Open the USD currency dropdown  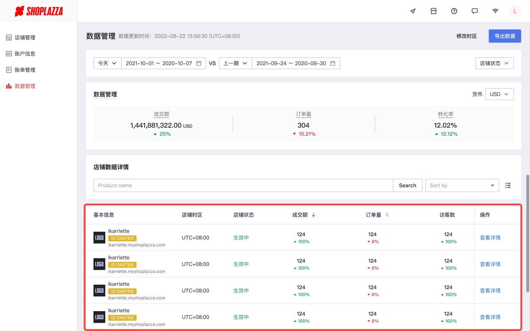pos(499,94)
